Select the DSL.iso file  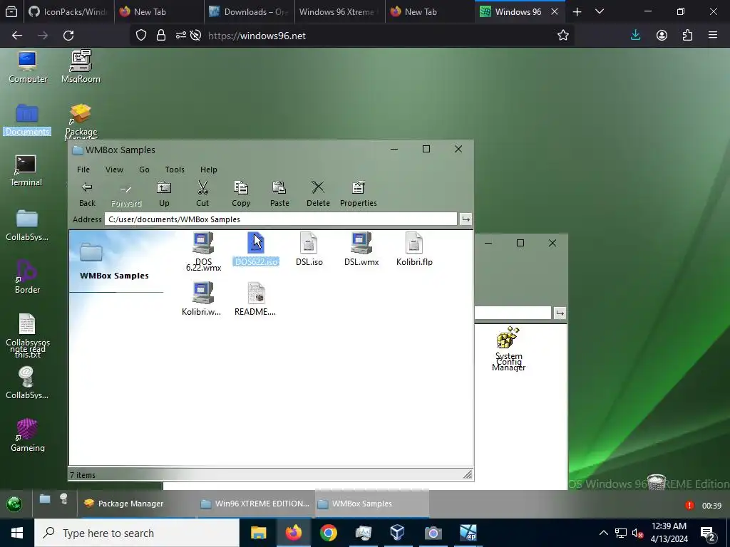tap(309, 249)
